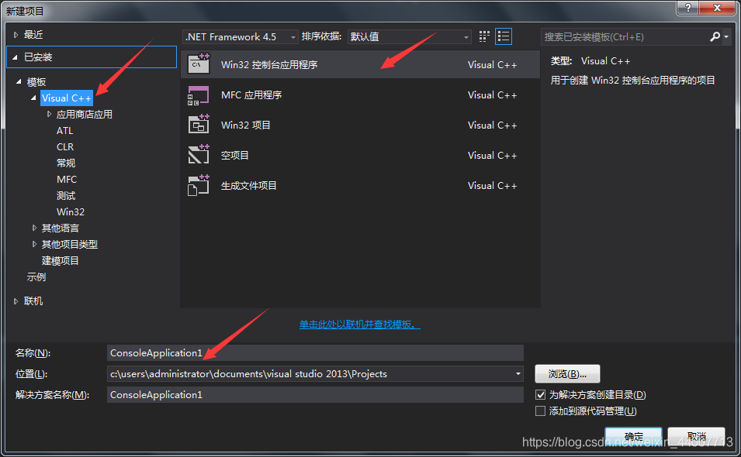Open the help question mark button

coord(687,8)
